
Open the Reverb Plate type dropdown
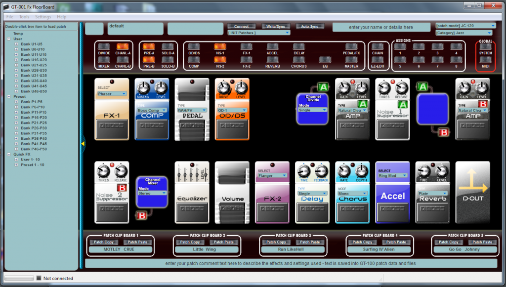pyautogui.click(x=432, y=194)
